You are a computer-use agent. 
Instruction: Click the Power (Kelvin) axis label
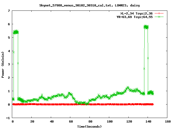[x=3, y=65]
